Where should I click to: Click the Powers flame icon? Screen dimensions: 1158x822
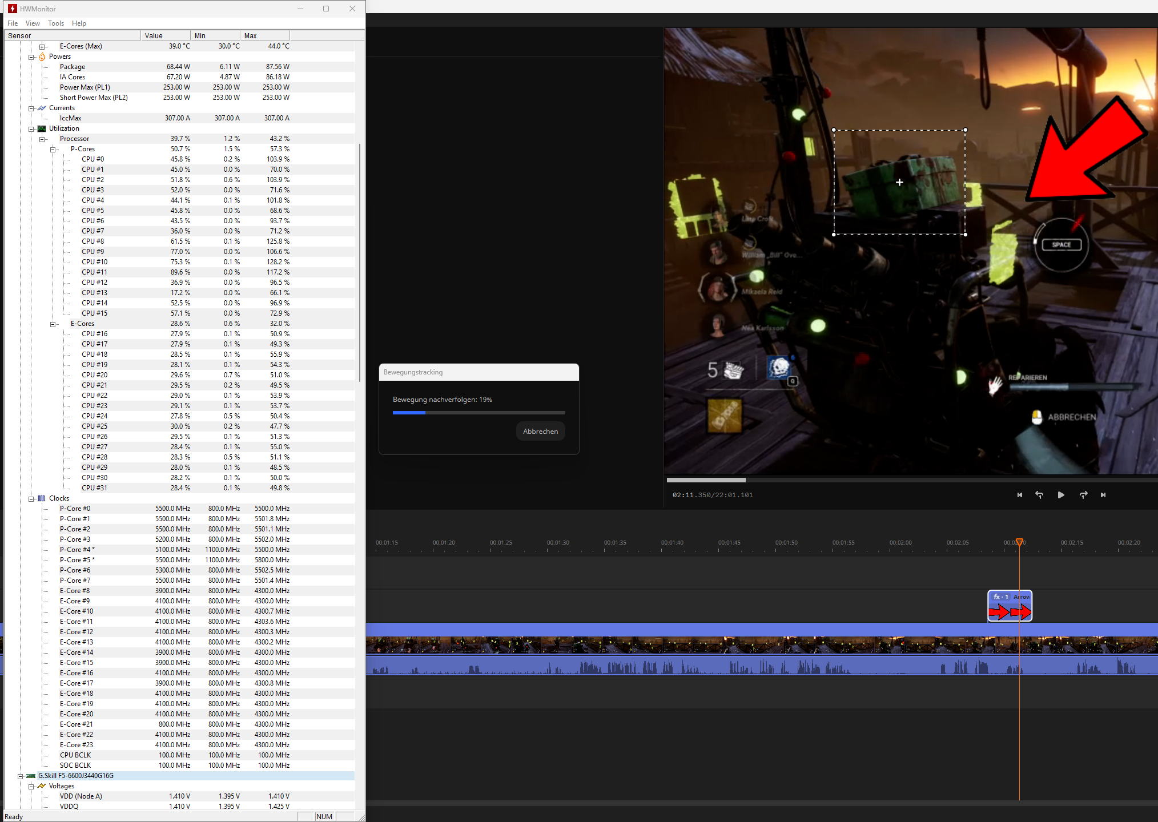point(42,57)
